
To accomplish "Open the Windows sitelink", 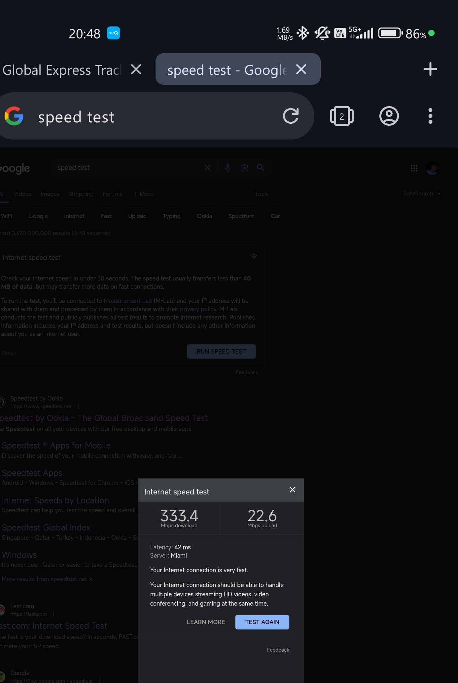I will (x=19, y=555).
